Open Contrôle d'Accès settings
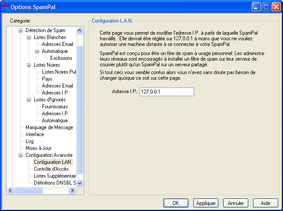 click(51, 169)
